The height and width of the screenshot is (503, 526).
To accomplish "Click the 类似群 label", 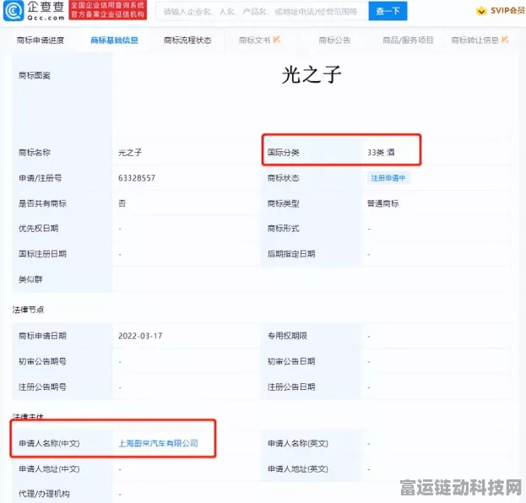I will click(x=30, y=279).
